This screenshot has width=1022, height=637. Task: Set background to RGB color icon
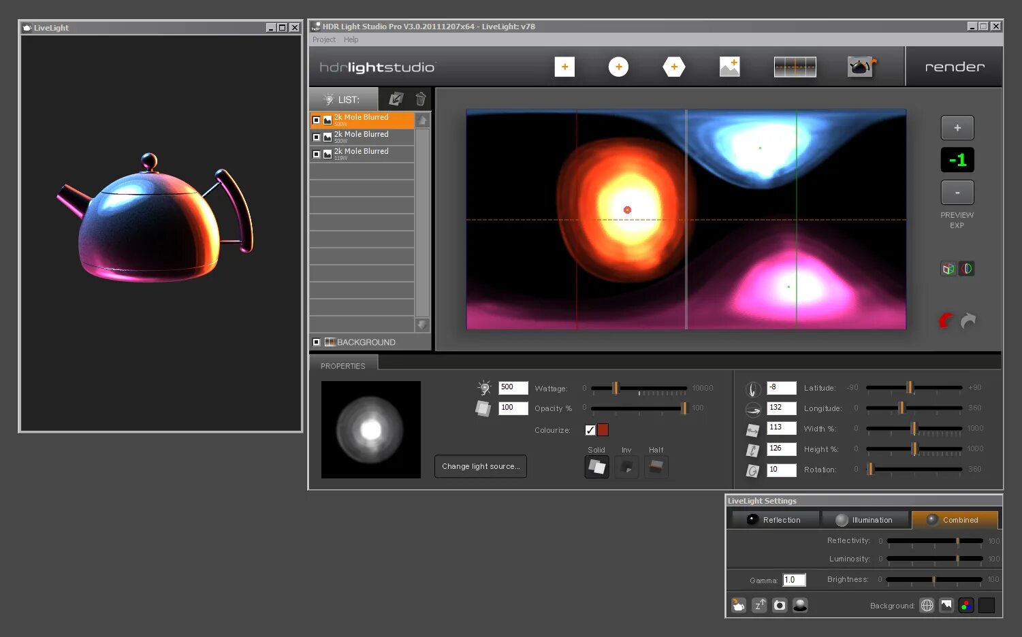point(966,605)
